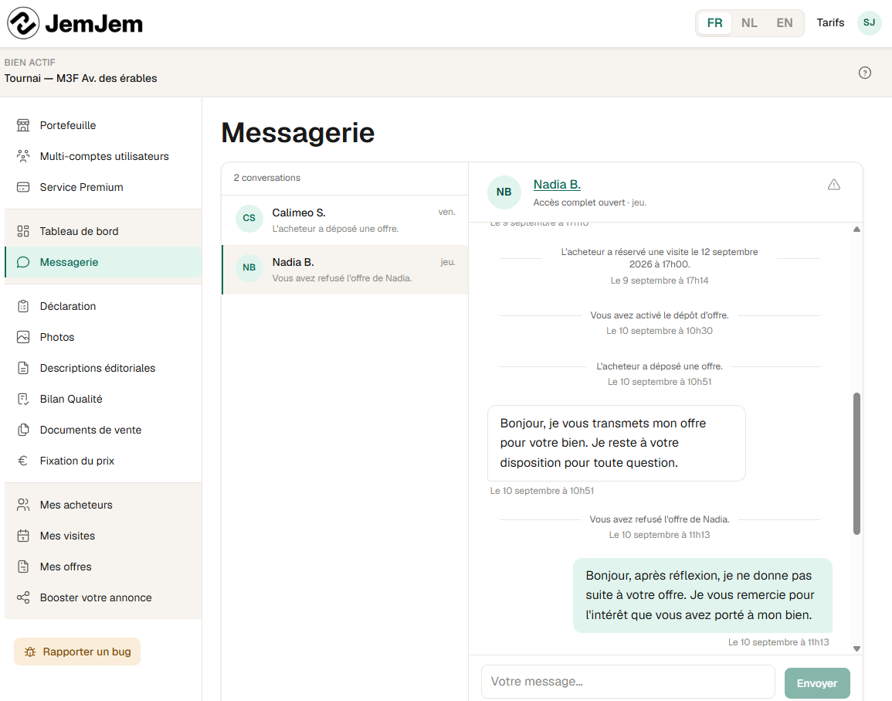This screenshot has height=701, width=892.
Task: Go to the Photos section
Action: pos(103,337)
